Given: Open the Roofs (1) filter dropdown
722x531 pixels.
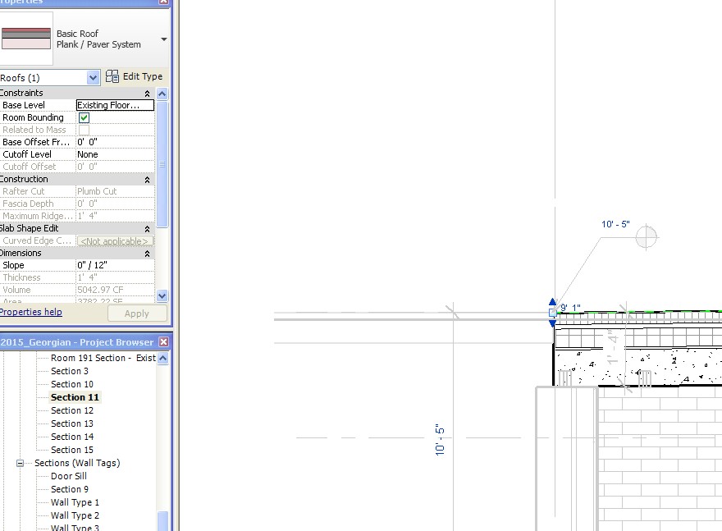Looking at the screenshot, I should [93, 78].
